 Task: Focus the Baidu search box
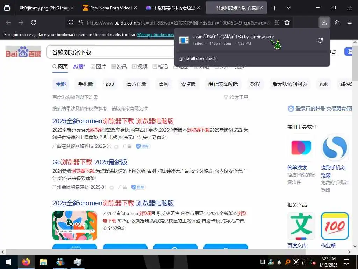tap(111, 53)
